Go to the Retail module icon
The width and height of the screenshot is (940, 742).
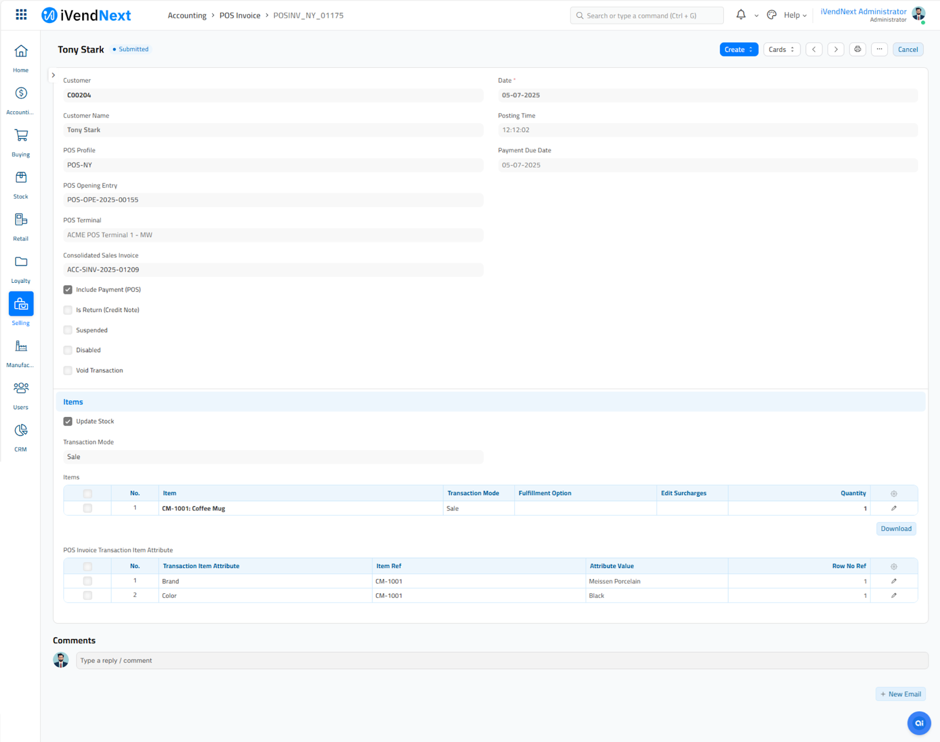(x=21, y=226)
